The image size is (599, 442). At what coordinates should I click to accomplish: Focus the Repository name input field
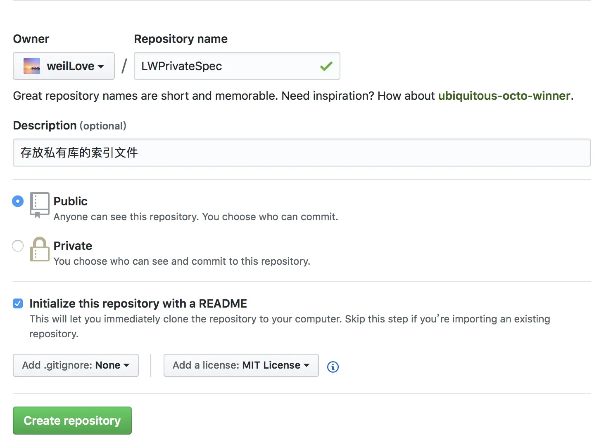click(227, 66)
